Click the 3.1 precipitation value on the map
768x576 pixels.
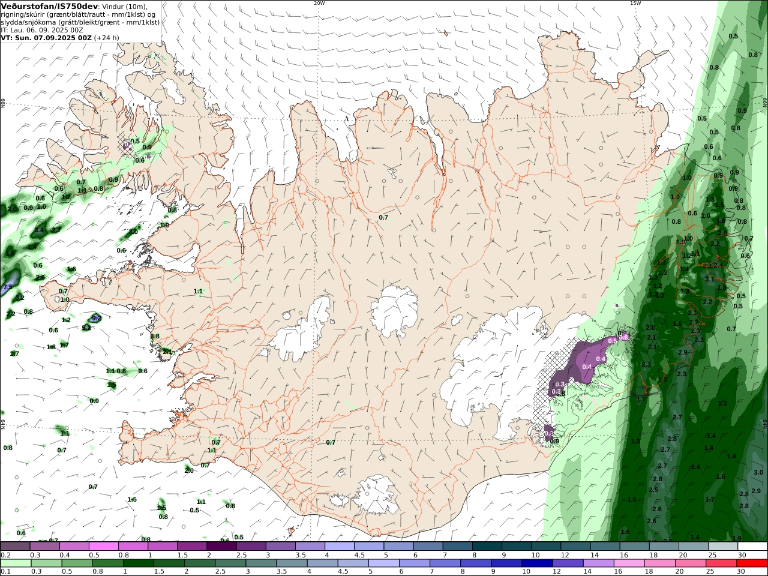[x=710, y=279]
